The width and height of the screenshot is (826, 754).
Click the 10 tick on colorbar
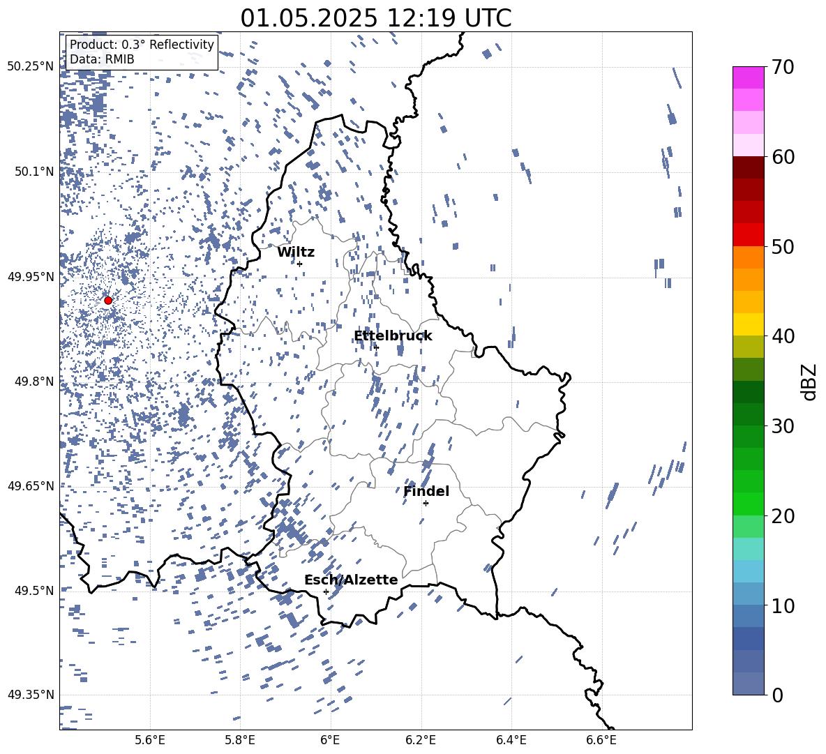coord(783,605)
